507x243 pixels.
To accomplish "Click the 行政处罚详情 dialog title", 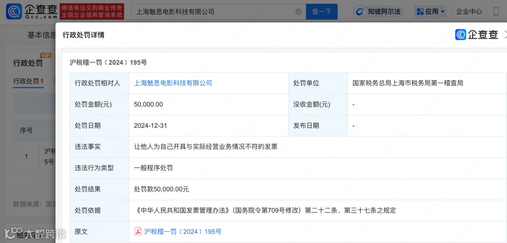I will point(84,35).
